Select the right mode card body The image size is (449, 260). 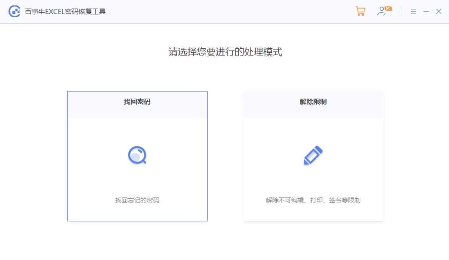click(x=313, y=169)
